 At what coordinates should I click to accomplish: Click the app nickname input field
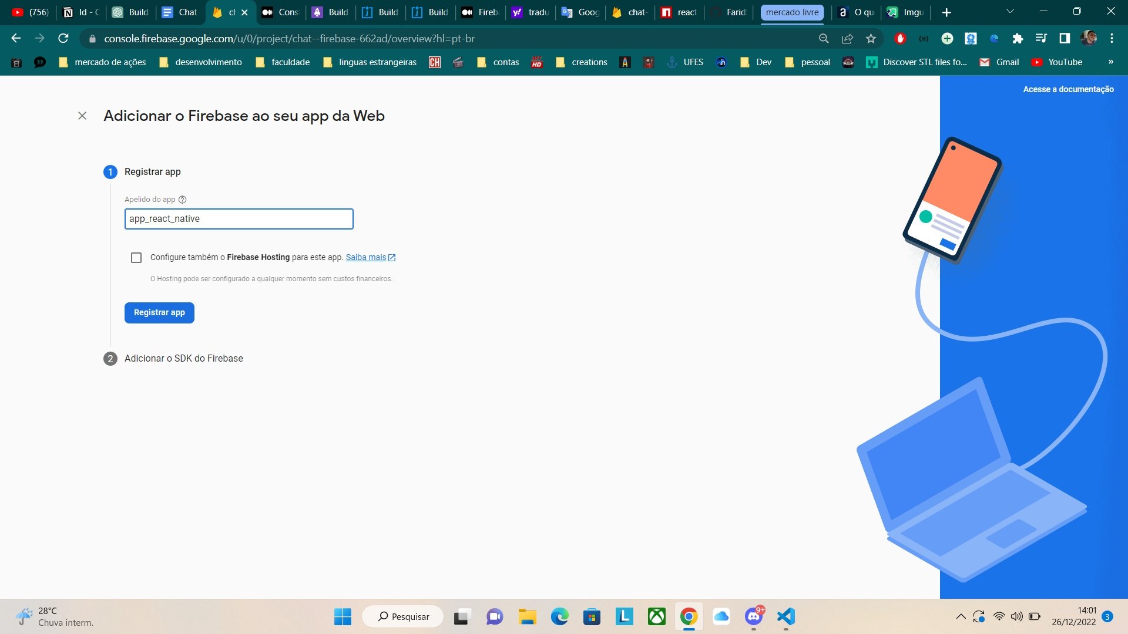[x=239, y=218]
